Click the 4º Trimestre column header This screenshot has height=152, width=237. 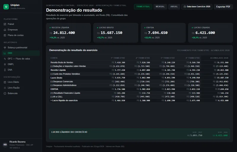point(193,58)
